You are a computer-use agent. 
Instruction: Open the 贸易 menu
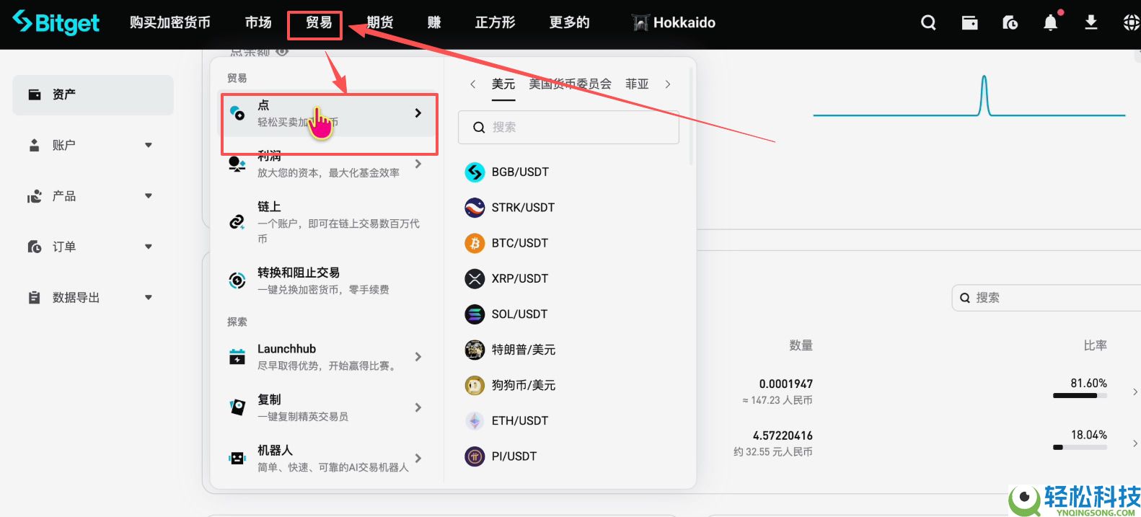pyautogui.click(x=319, y=23)
